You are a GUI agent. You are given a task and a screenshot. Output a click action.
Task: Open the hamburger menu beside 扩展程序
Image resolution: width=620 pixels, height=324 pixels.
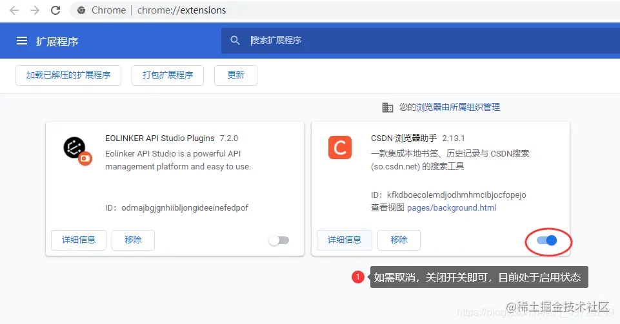[22, 41]
